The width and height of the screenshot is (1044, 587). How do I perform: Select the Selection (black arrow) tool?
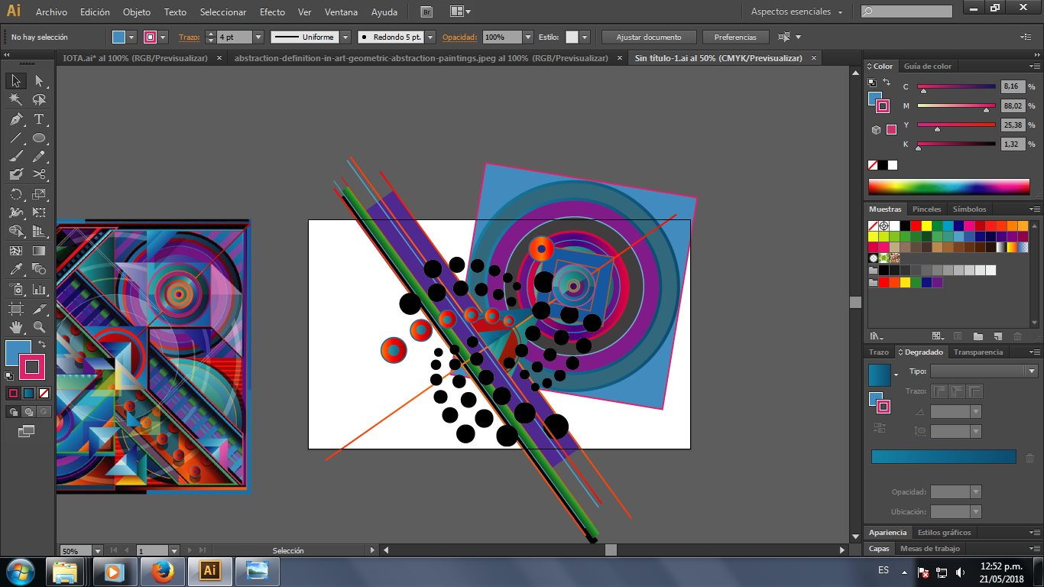pyautogui.click(x=16, y=81)
